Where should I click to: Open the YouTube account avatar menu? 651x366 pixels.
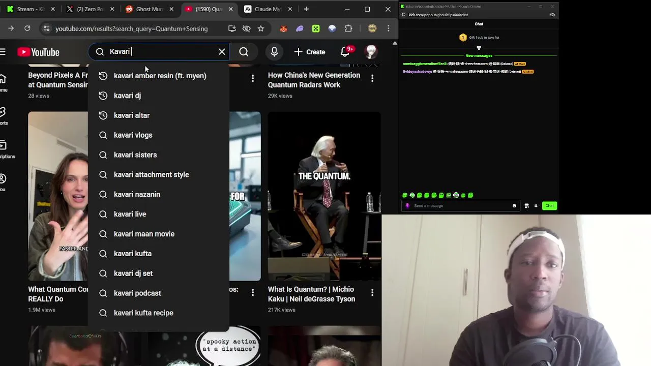tap(371, 52)
